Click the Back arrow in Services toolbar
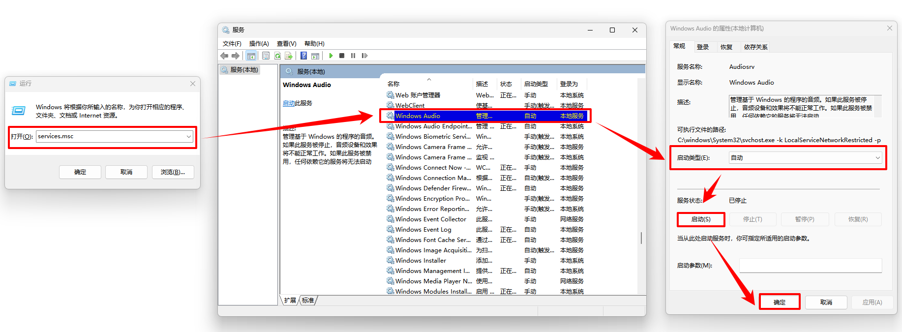Viewport: 902px width, 332px height. [224, 56]
